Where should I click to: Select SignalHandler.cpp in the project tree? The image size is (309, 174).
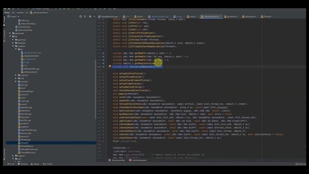coord(27,130)
